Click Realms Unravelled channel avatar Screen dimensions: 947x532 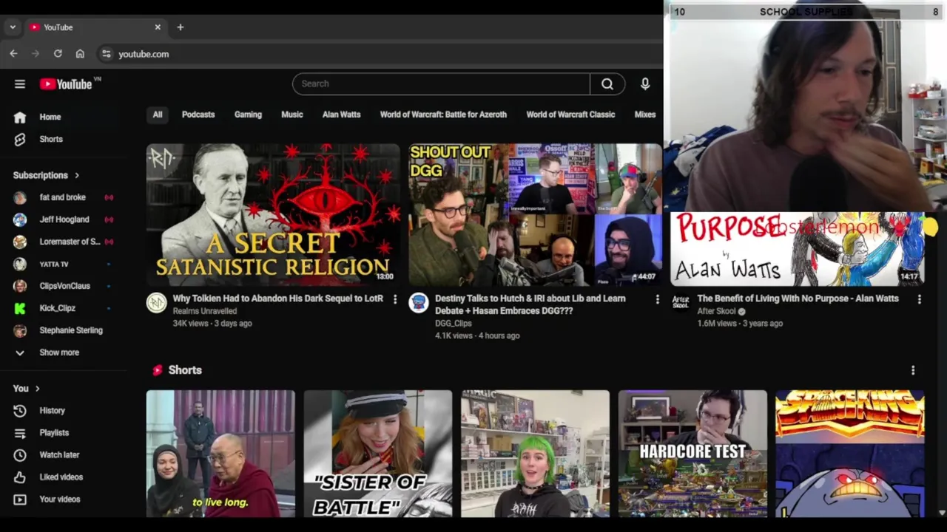(157, 303)
